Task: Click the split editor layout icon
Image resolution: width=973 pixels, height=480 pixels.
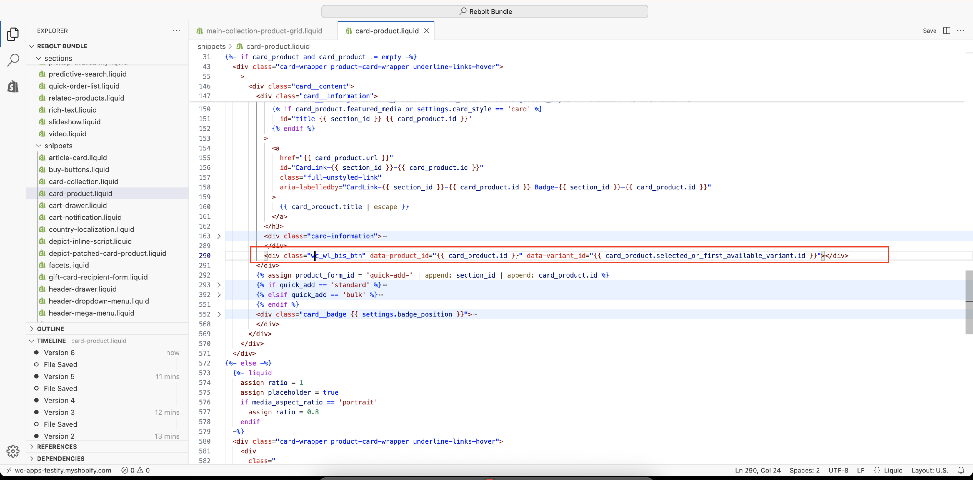Action: (946, 30)
